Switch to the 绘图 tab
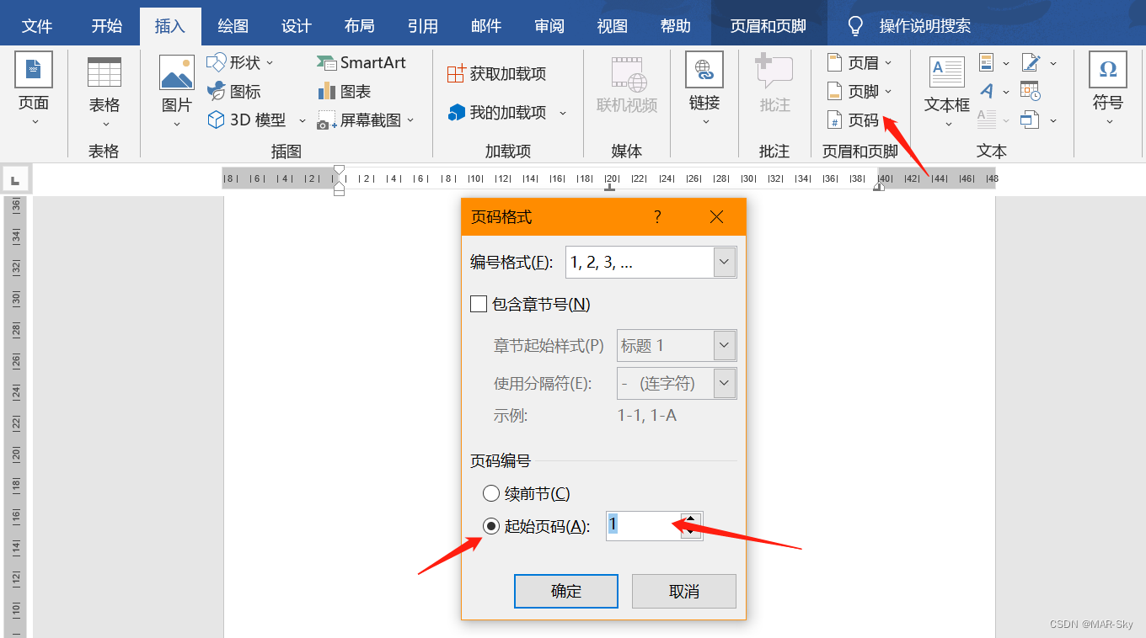The image size is (1146, 638). point(233,26)
